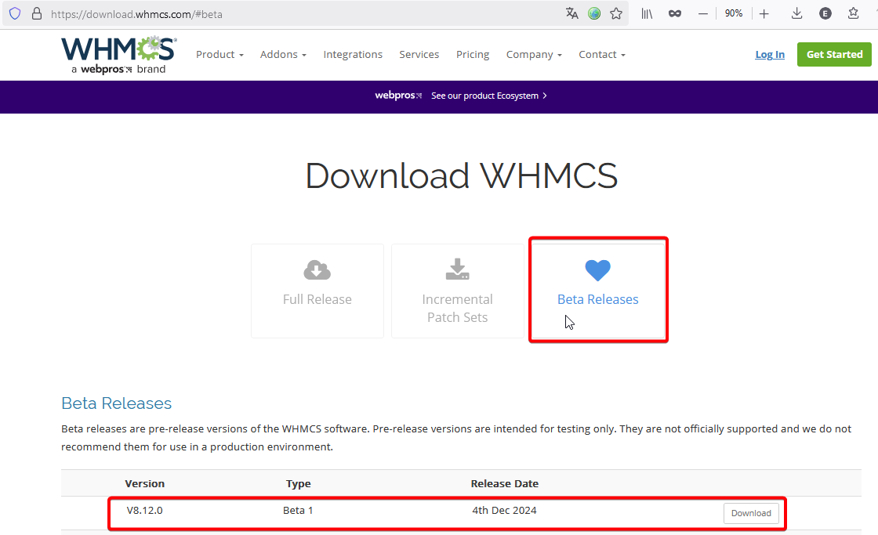
Task: Click the Download WHMCS page title
Action: coord(462,175)
